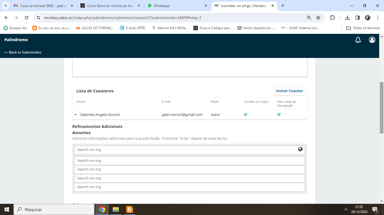Open File Explorer from the taskbar
384x215 pixels.
116,209
